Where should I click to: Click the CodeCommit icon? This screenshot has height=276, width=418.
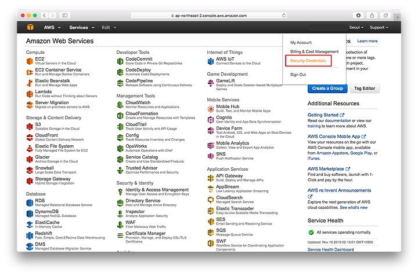tap(120, 61)
